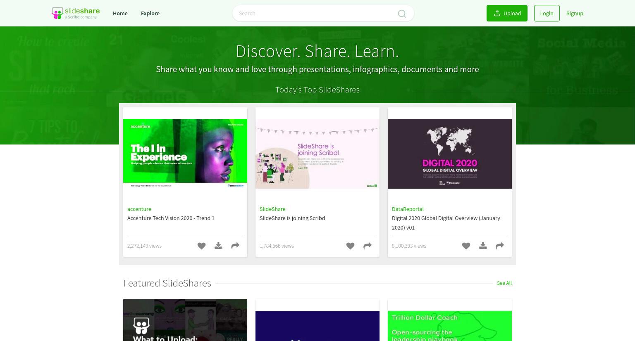The height and width of the screenshot is (341, 635).
Task: Open the What to Upload featured thumbnail
Action: (x=185, y=320)
